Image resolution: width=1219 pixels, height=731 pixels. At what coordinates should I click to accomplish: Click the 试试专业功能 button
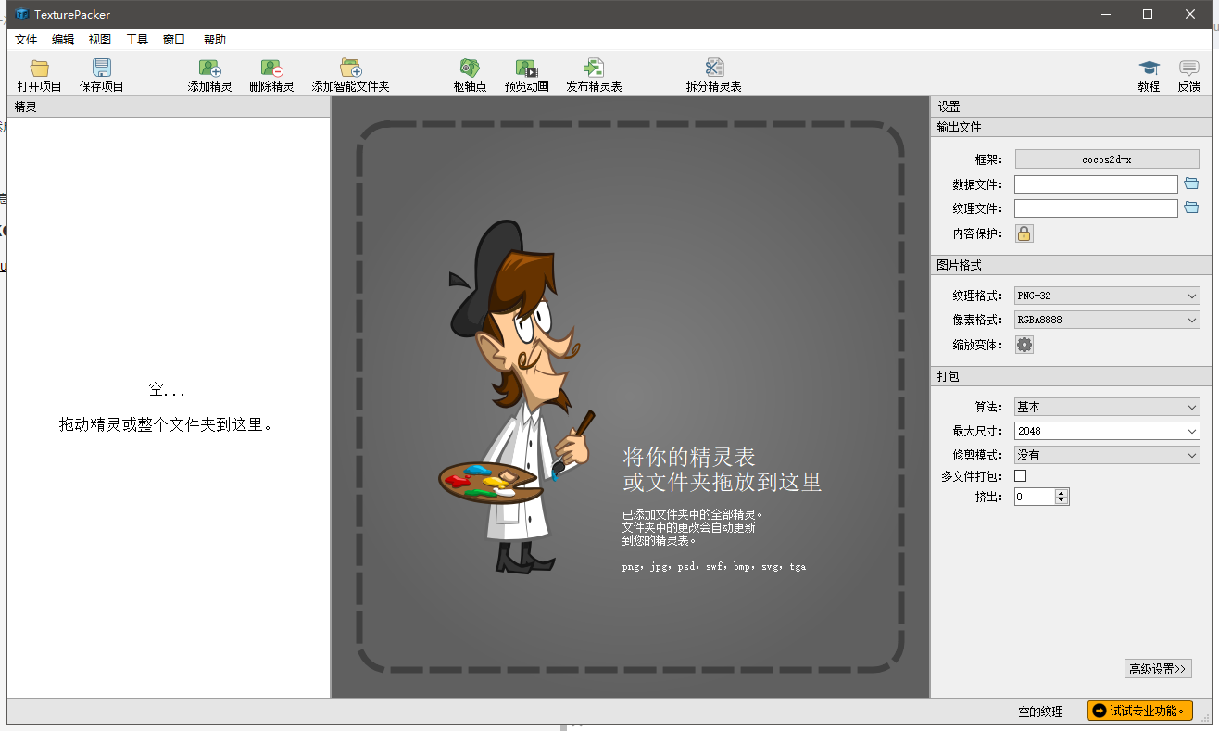[1139, 711]
